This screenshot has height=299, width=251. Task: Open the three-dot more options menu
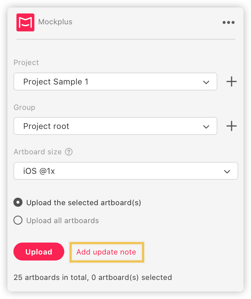coord(229,22)
